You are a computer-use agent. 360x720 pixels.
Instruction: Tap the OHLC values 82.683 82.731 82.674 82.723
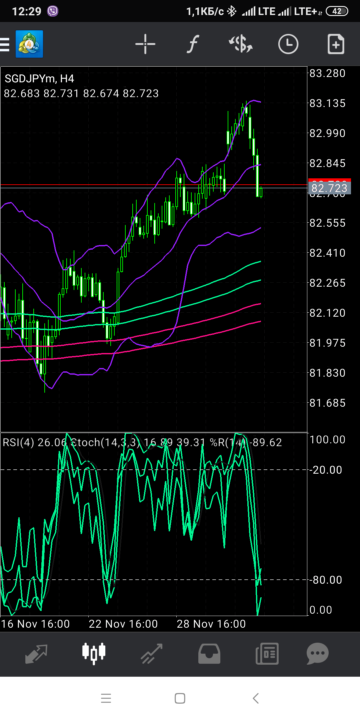pos(81,93)
